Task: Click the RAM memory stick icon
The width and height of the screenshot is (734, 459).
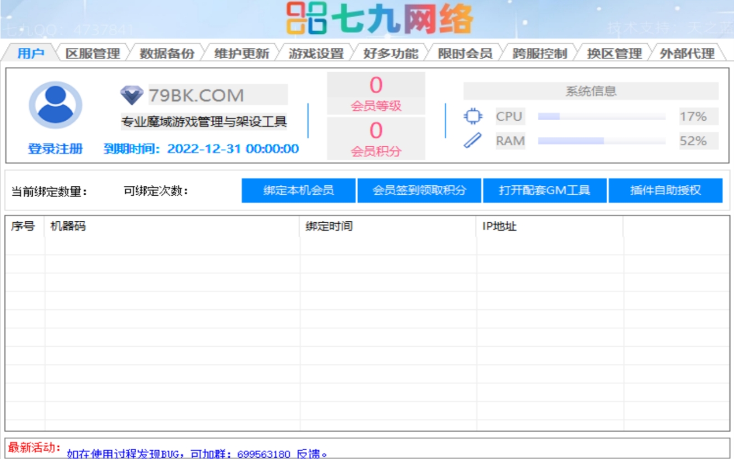Action: [473, 141]
